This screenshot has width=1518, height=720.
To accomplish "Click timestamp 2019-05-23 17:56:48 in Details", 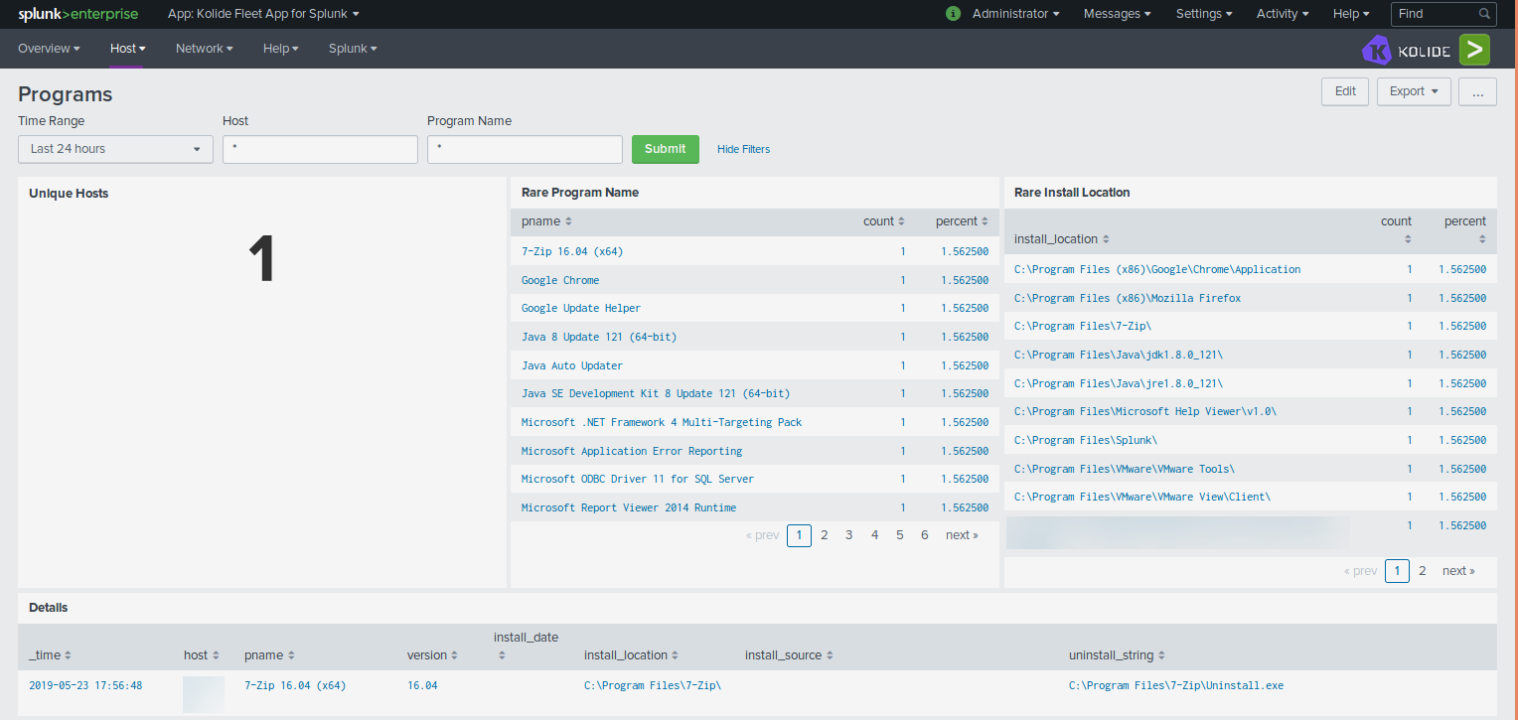I will [x=85, y=685].
